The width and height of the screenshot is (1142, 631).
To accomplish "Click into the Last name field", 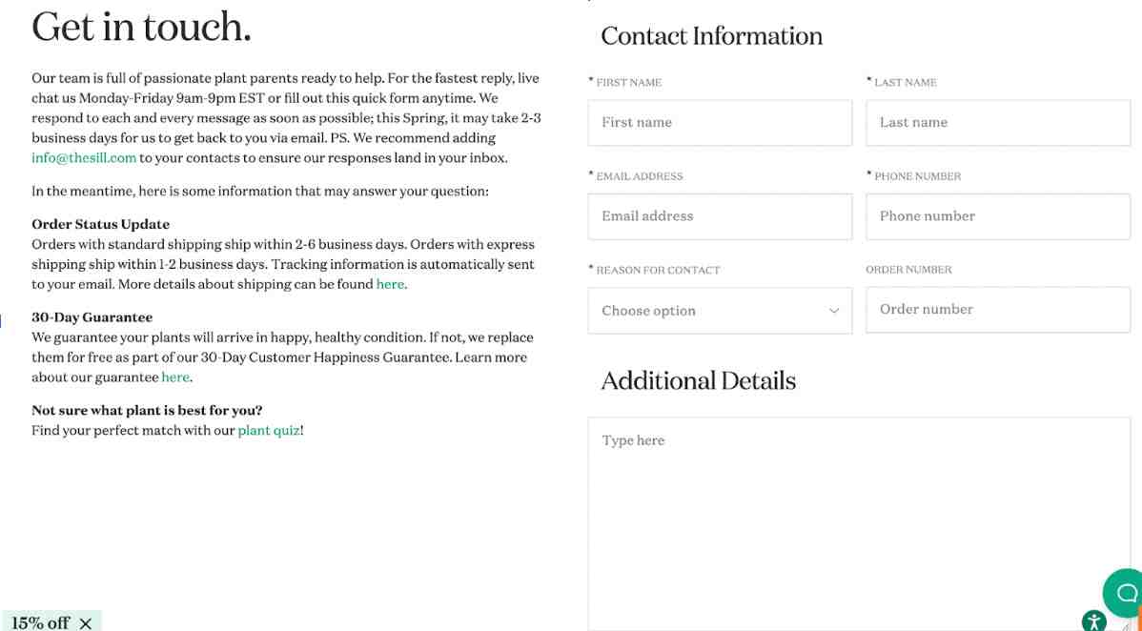I will [997, 123].
